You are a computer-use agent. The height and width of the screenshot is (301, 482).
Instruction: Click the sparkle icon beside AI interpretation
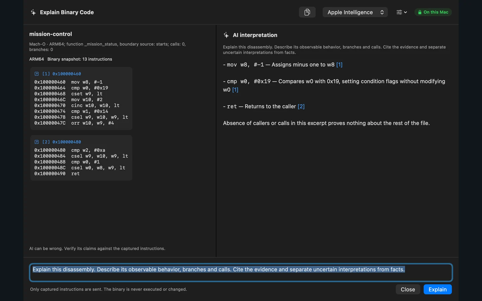pyautogui.click(x=226, y=35)
